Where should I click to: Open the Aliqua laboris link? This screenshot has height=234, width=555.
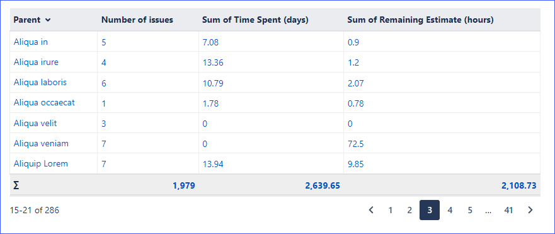[x=40, y=82]
